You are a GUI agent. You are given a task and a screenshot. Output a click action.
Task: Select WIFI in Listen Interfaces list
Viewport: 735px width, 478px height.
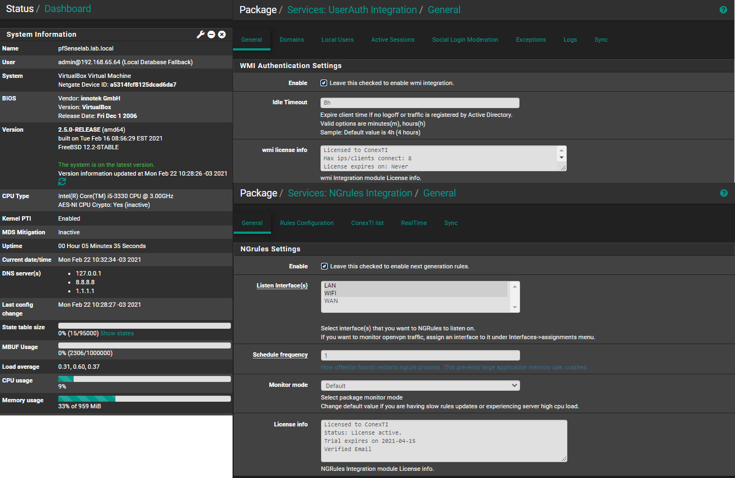(x=415, y=293)
